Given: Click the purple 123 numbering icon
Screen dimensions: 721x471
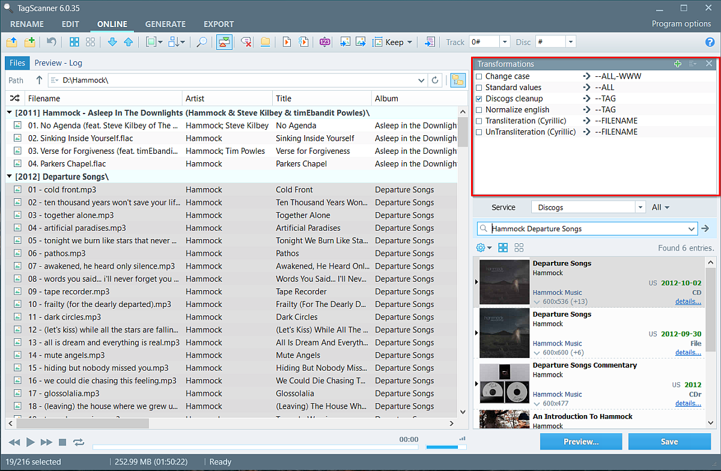Looking at the screenshot, I should coord(325,42).
